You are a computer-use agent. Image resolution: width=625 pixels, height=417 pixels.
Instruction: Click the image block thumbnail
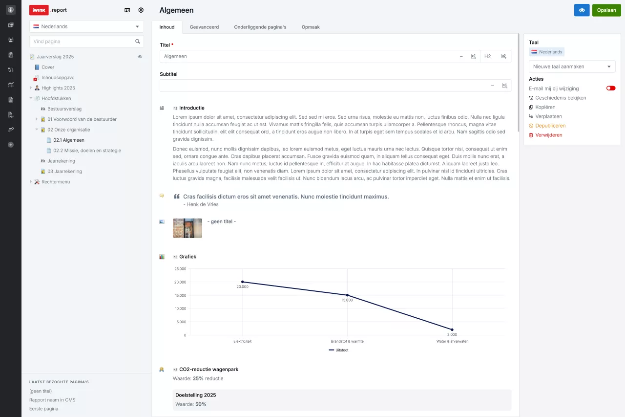(x=187, y=228)
